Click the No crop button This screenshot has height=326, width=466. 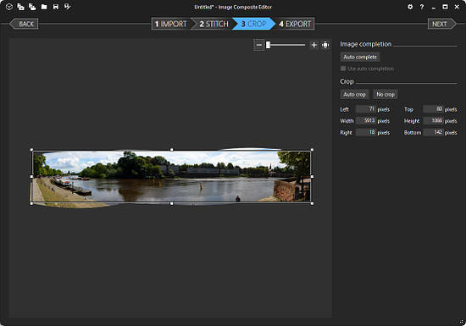pos(386,95)
